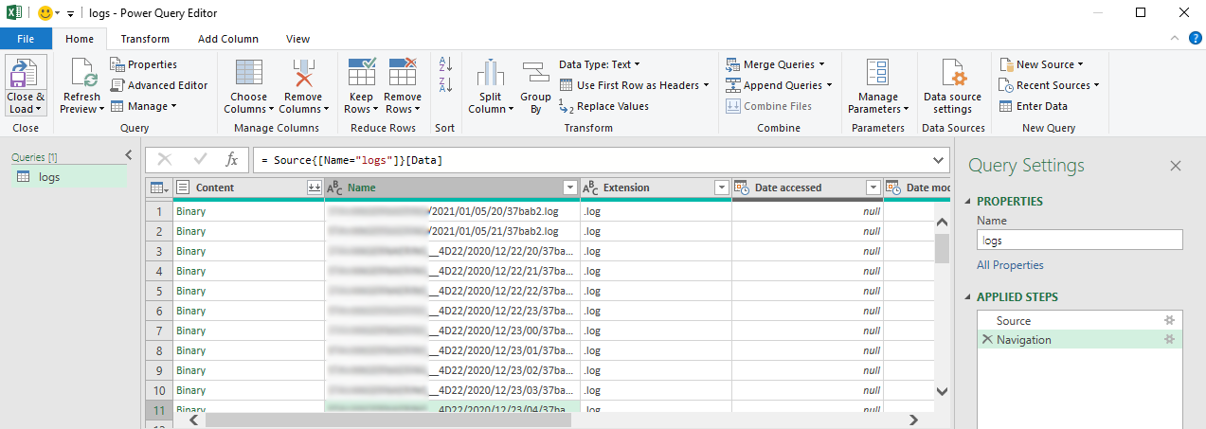
Task: Collapse the PROPERTIES section
Action: [x=969, y=202]
